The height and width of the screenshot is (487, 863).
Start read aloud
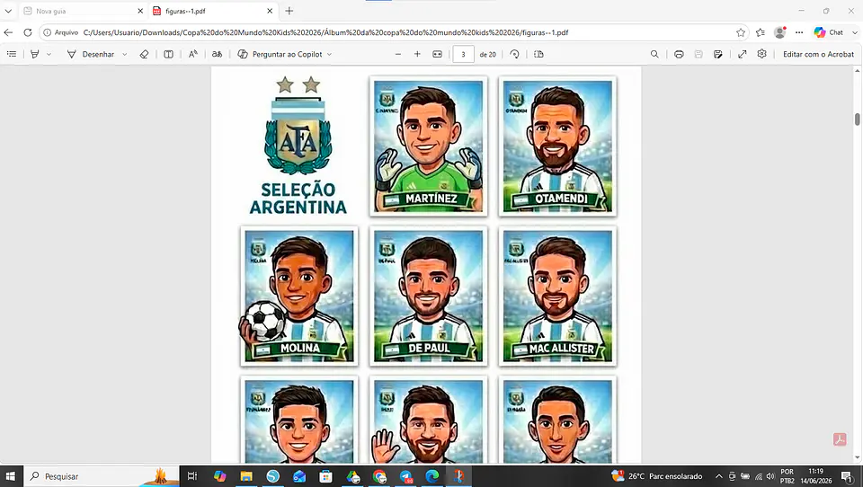tap(192, 54)
